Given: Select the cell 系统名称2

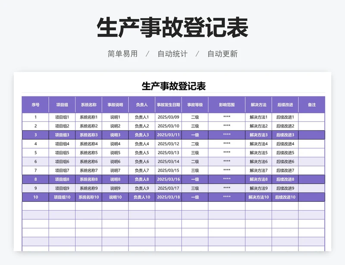Looking at the screenshot, I should [x=88, y=126].
